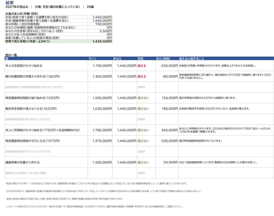Click the 給与所得 value 700,000円

[x=104, y=24]
